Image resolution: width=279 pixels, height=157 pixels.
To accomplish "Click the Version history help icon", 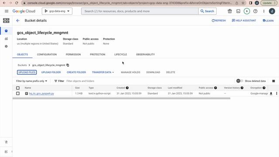I will click(x=242, y=88).
